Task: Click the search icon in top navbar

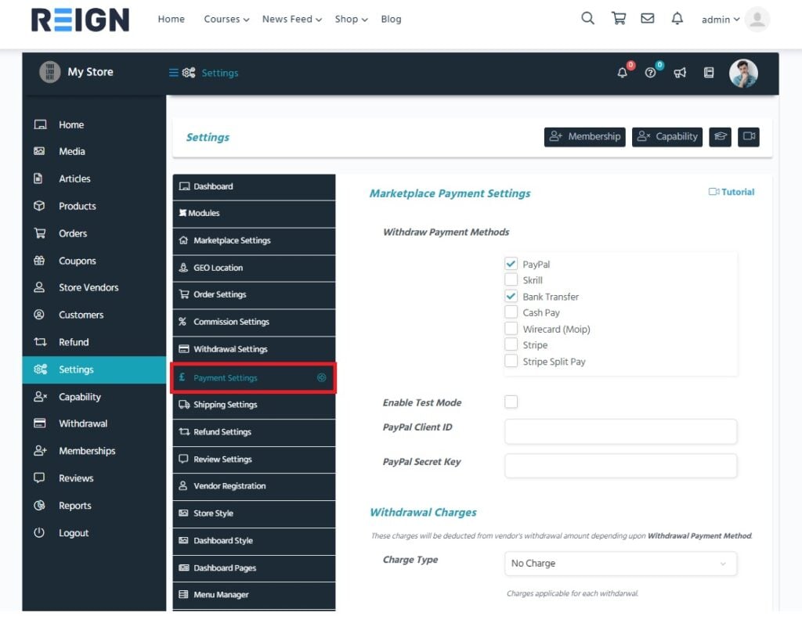Action: pyautogui.click(x=587, y=18)
